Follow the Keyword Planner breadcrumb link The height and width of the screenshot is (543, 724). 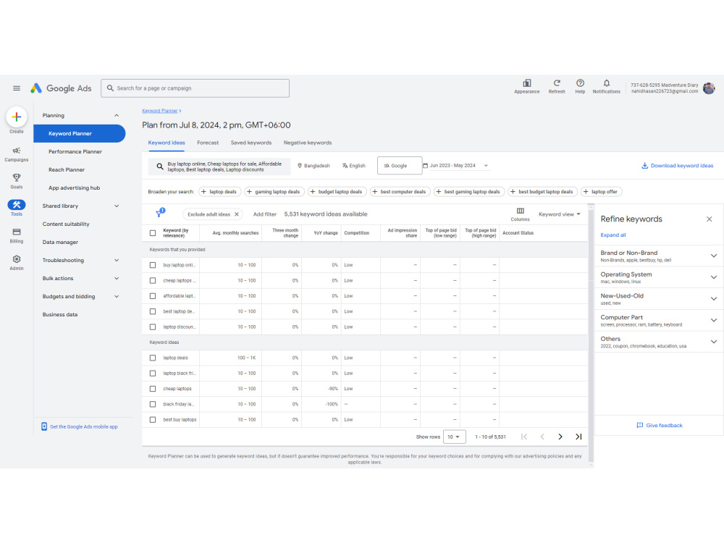coord(160,111)
